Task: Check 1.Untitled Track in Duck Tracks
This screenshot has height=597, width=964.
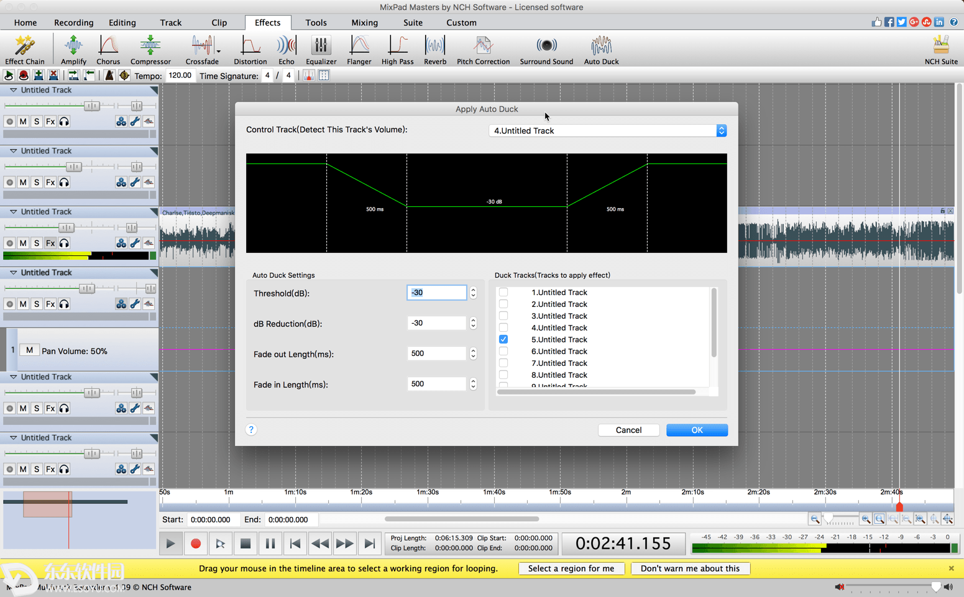Action: [x=503, y=292]
